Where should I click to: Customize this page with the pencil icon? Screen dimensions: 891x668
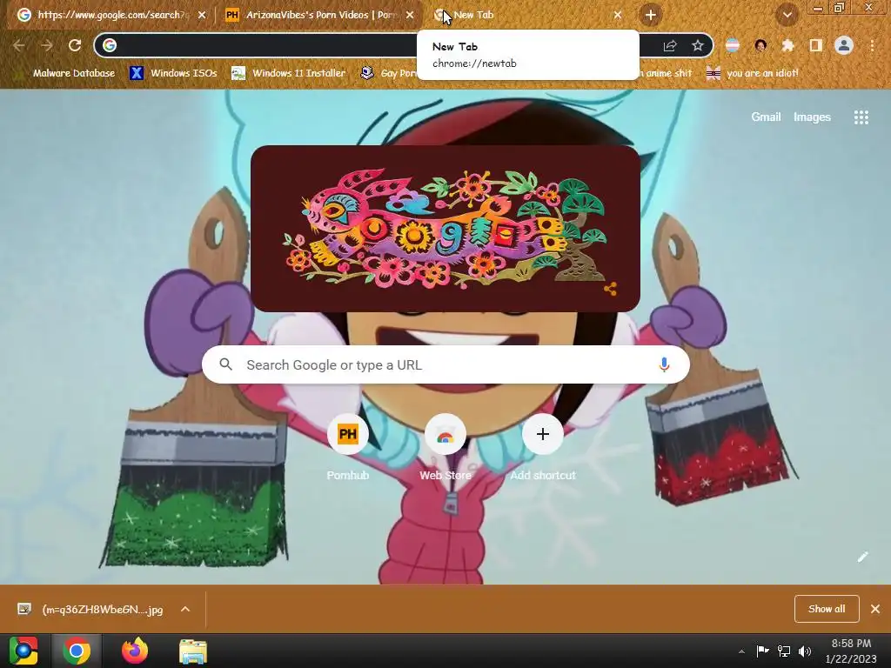click(862, 557)
